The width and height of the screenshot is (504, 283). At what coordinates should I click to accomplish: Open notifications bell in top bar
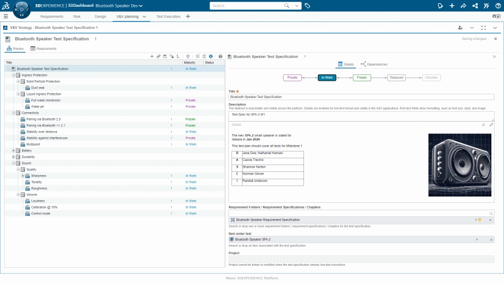tap(440, 6)
